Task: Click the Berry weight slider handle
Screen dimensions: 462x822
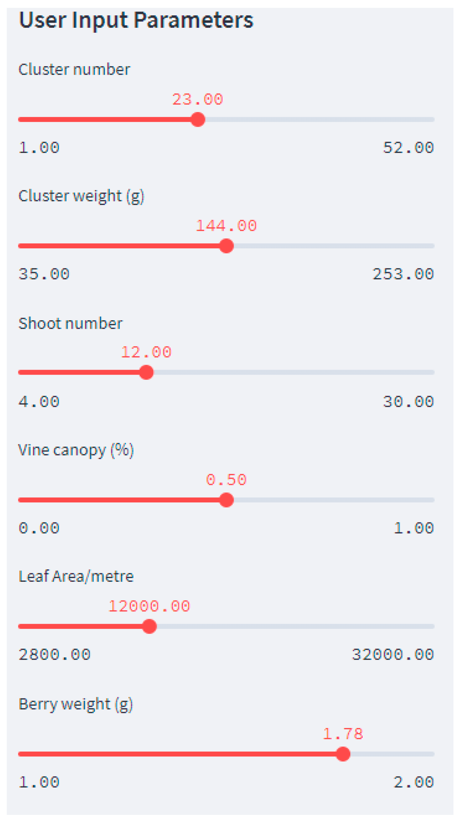Action: pos(343,754)
